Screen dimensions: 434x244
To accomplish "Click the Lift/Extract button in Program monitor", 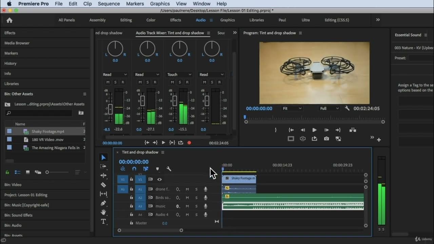I will pos(353,130).
